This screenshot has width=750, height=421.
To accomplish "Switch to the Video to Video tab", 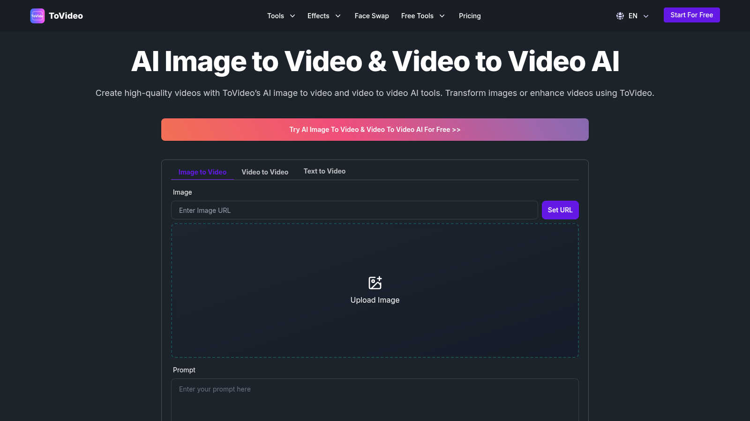I will pos(265,172).
